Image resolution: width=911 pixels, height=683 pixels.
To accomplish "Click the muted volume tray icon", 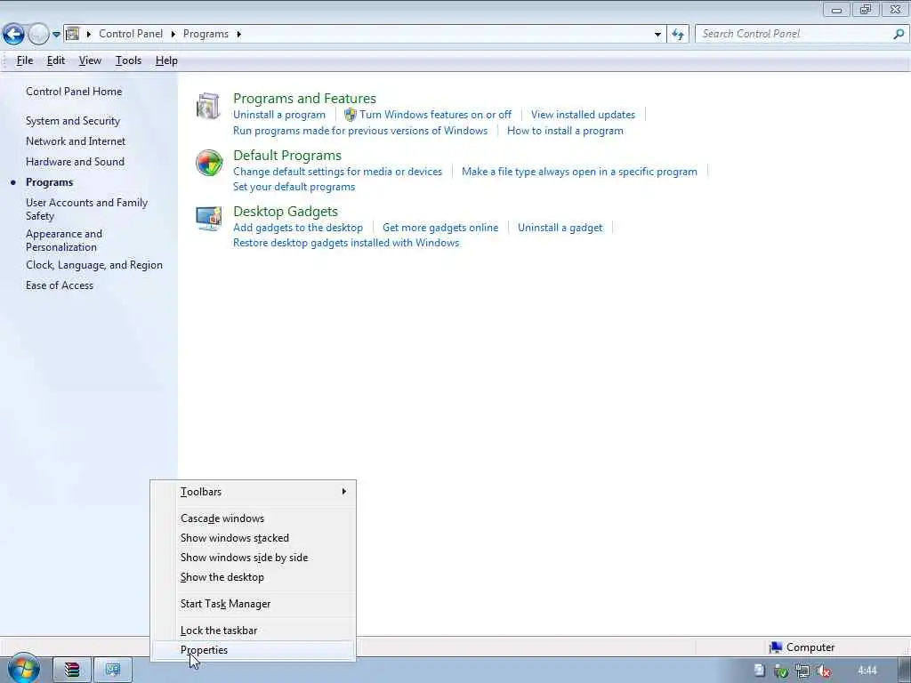I will click(824, 671).
